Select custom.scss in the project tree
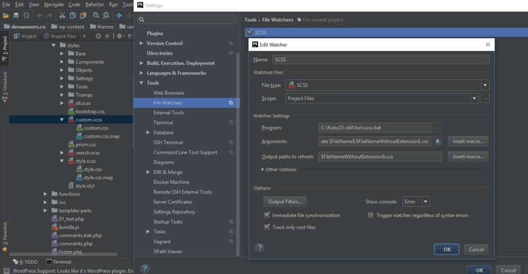This screenshot has width=528, height=274. coord(89,120)
